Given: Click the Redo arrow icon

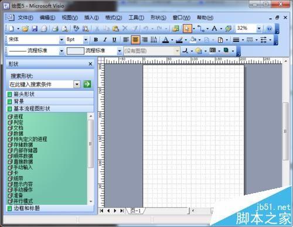Looking at the screenshot, I should 159,29.
